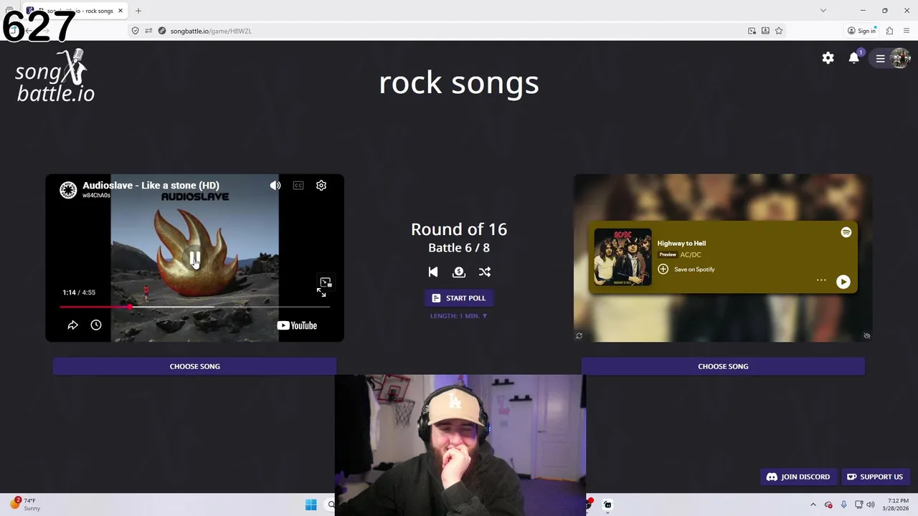Screen dimensions: 918x516
Task: Open the notifications bell
Action: (x=853, y=58)
